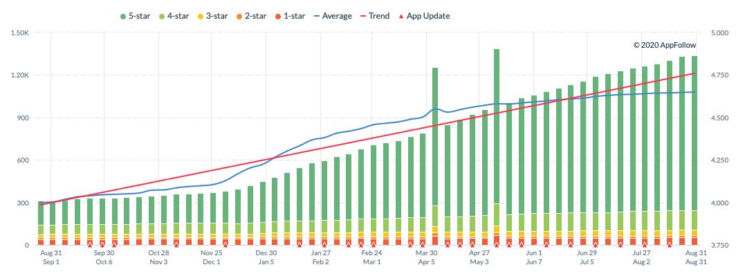Select the spiking bar above Mar 30 label
This screenshot has width=745, height=276.
click(434, 156)
